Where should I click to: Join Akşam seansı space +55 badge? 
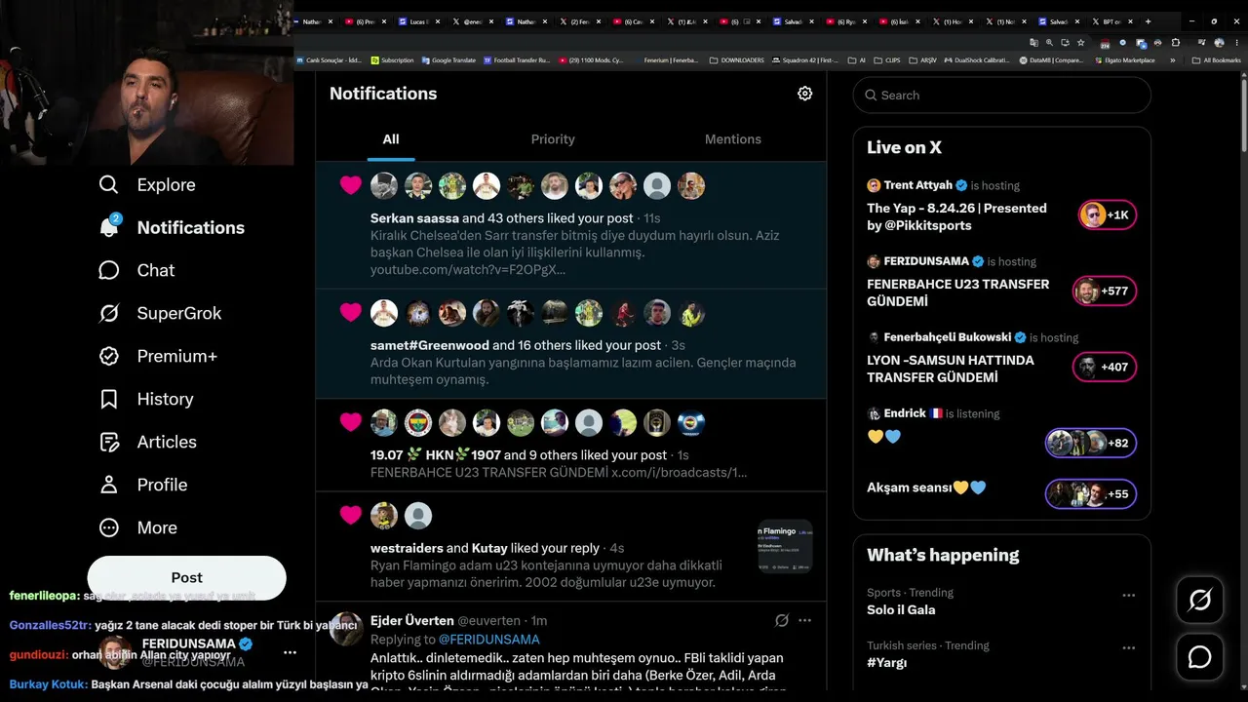[x=1091, y=493]
